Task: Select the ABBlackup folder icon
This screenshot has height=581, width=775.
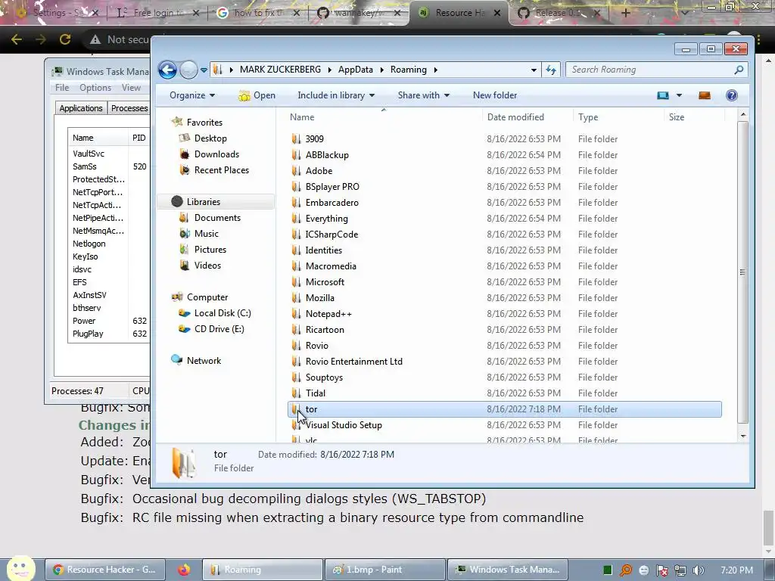Action: (x=296, y=154)
